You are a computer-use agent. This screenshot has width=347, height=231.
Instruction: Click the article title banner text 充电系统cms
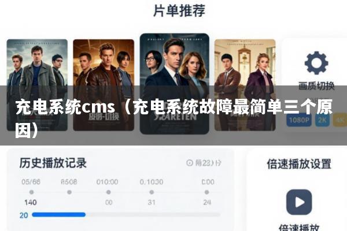tap(65, 107)
